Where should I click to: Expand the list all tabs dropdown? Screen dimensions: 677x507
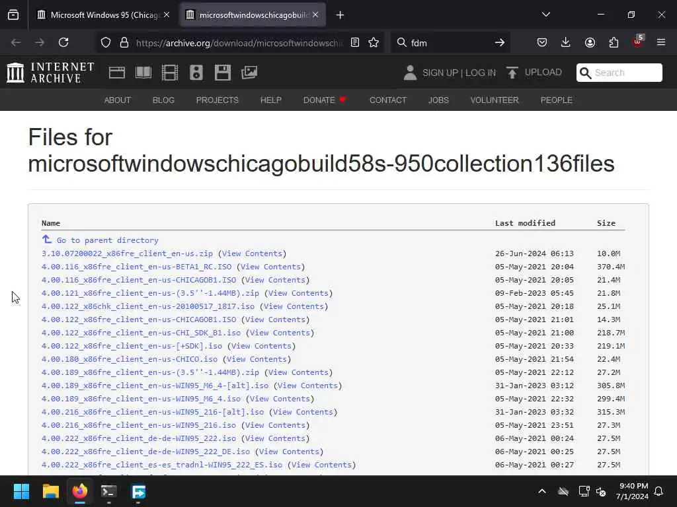coord(545,15)
